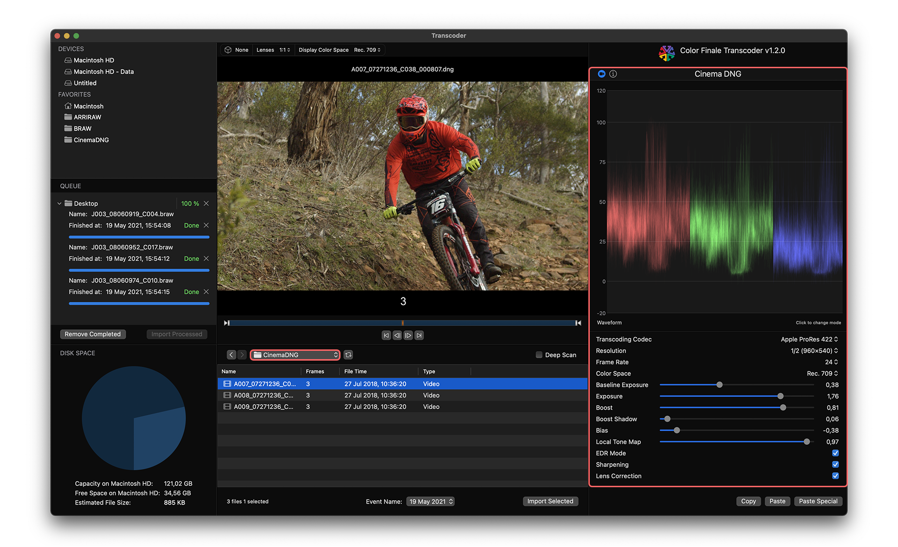898x547 pixels.
Task: Toggle the Deep Scan checkbox
Action: click(539, 355)
